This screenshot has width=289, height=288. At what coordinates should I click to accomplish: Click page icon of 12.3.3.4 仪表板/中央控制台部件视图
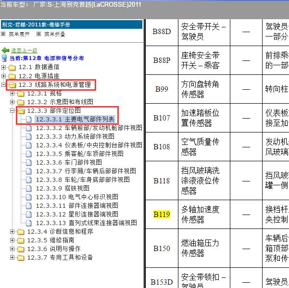tap(28, 145)
